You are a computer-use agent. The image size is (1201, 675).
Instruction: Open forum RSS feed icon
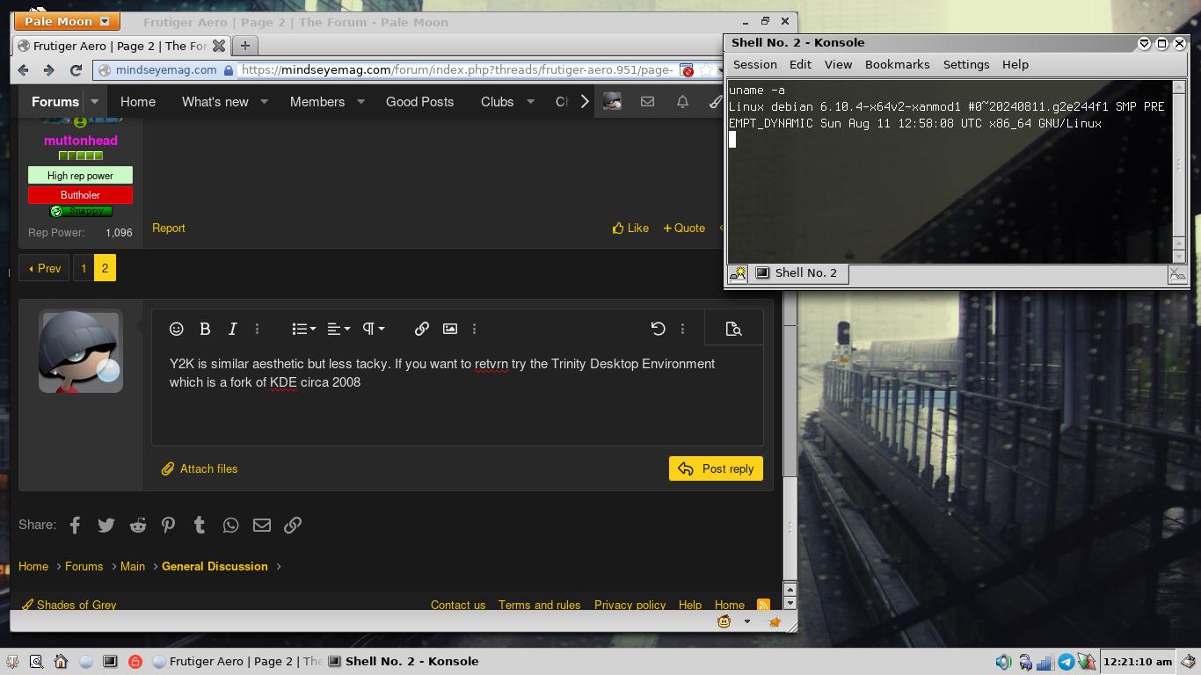coord(763,605)
